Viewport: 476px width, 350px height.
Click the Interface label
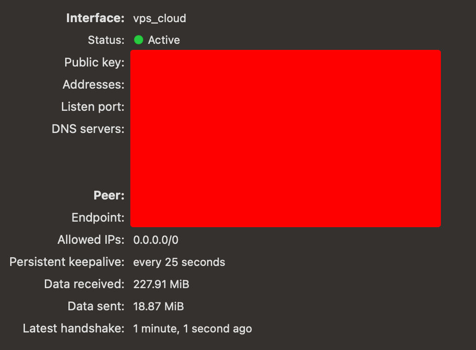pyautogui.click(x=95, y=18)
